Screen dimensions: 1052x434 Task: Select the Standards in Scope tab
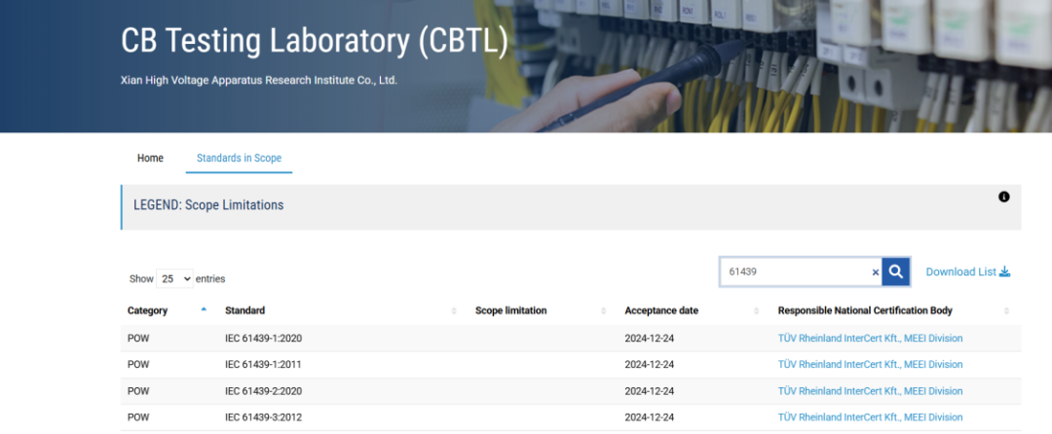[239, 158]
